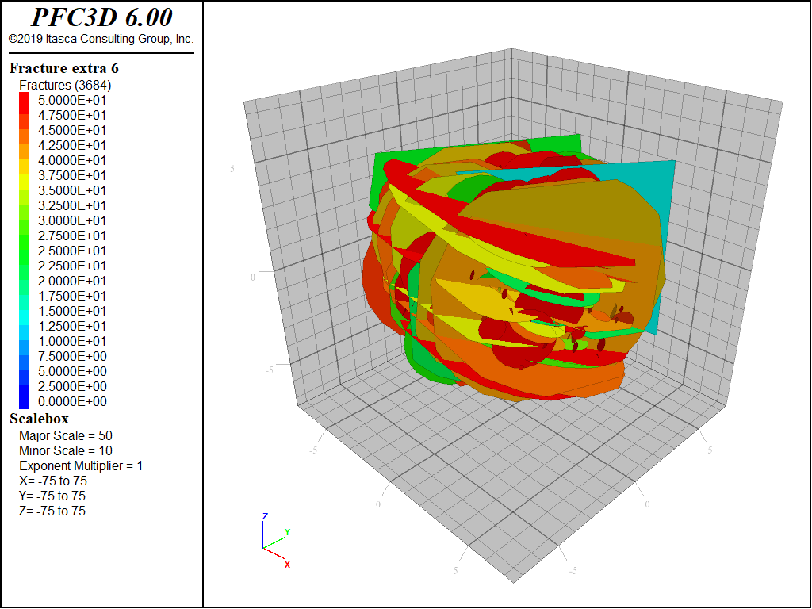Select the 'Fracture extra 6' legend heading
The width and height of the screenshot is (812, 609).
pyautogui.click(x=64, y=68)
